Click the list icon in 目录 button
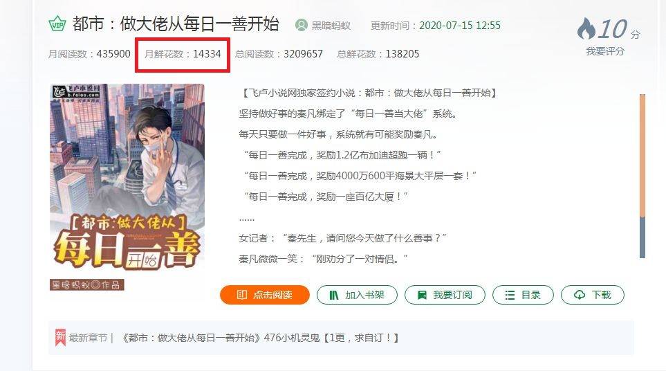666x371 pixels. (510, 295)
